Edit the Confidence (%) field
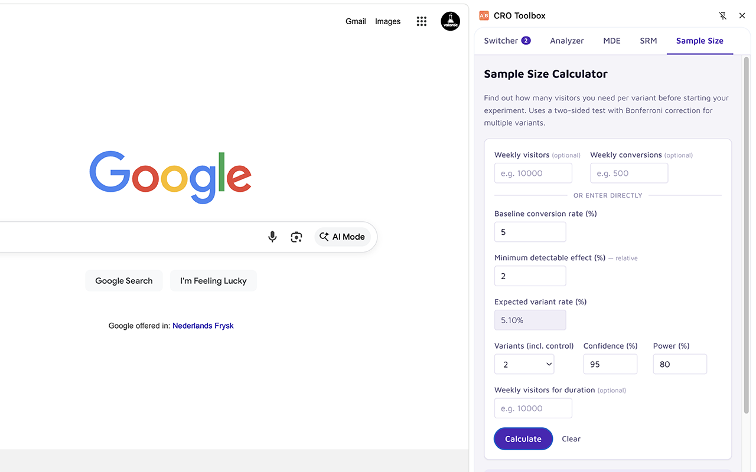Screen dimensions: 756x472 (610, 364)
